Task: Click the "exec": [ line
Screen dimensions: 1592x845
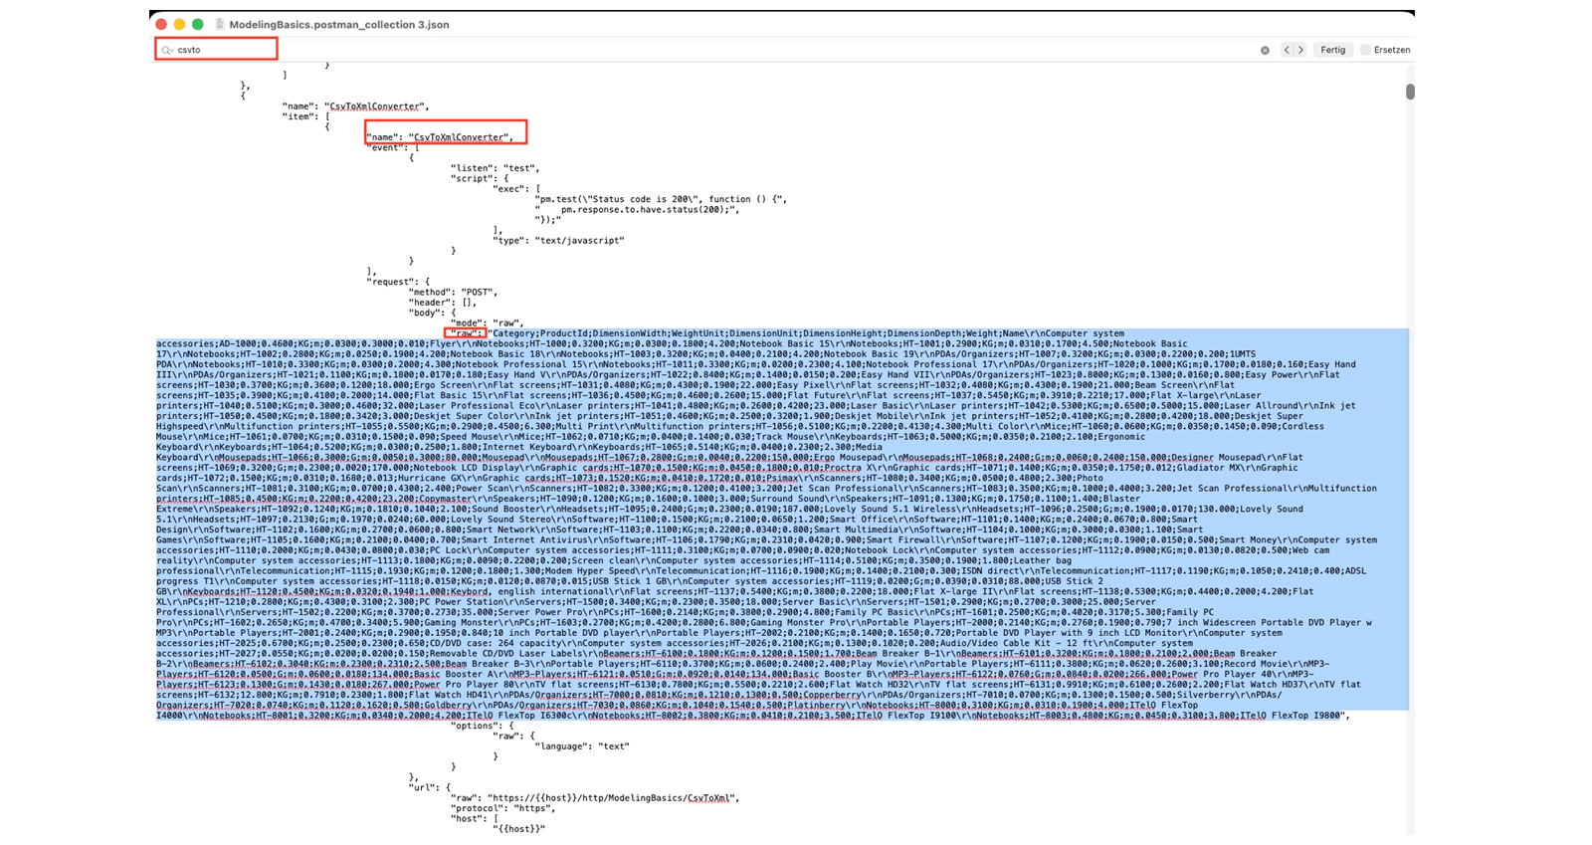Action: coord(517,189)
